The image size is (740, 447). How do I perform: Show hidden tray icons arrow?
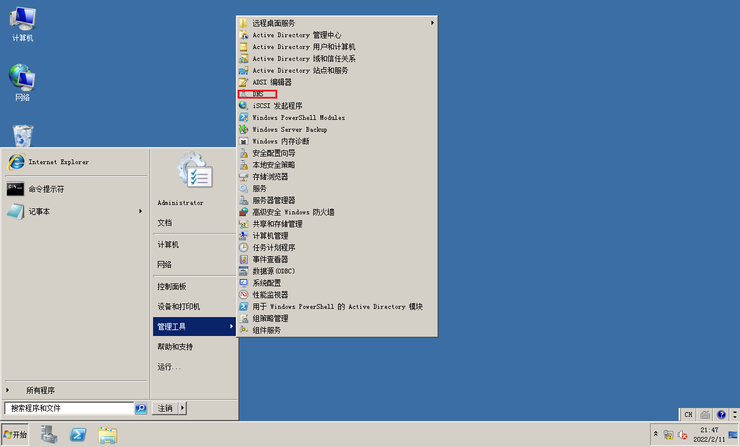coord(655,435)
